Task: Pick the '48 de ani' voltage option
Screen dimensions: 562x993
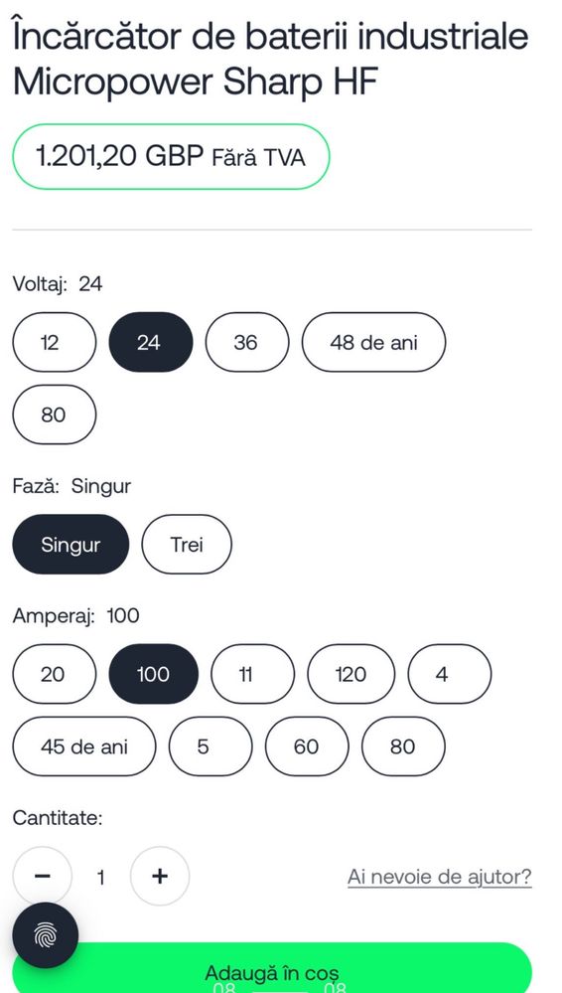Action: pos(373,342)
